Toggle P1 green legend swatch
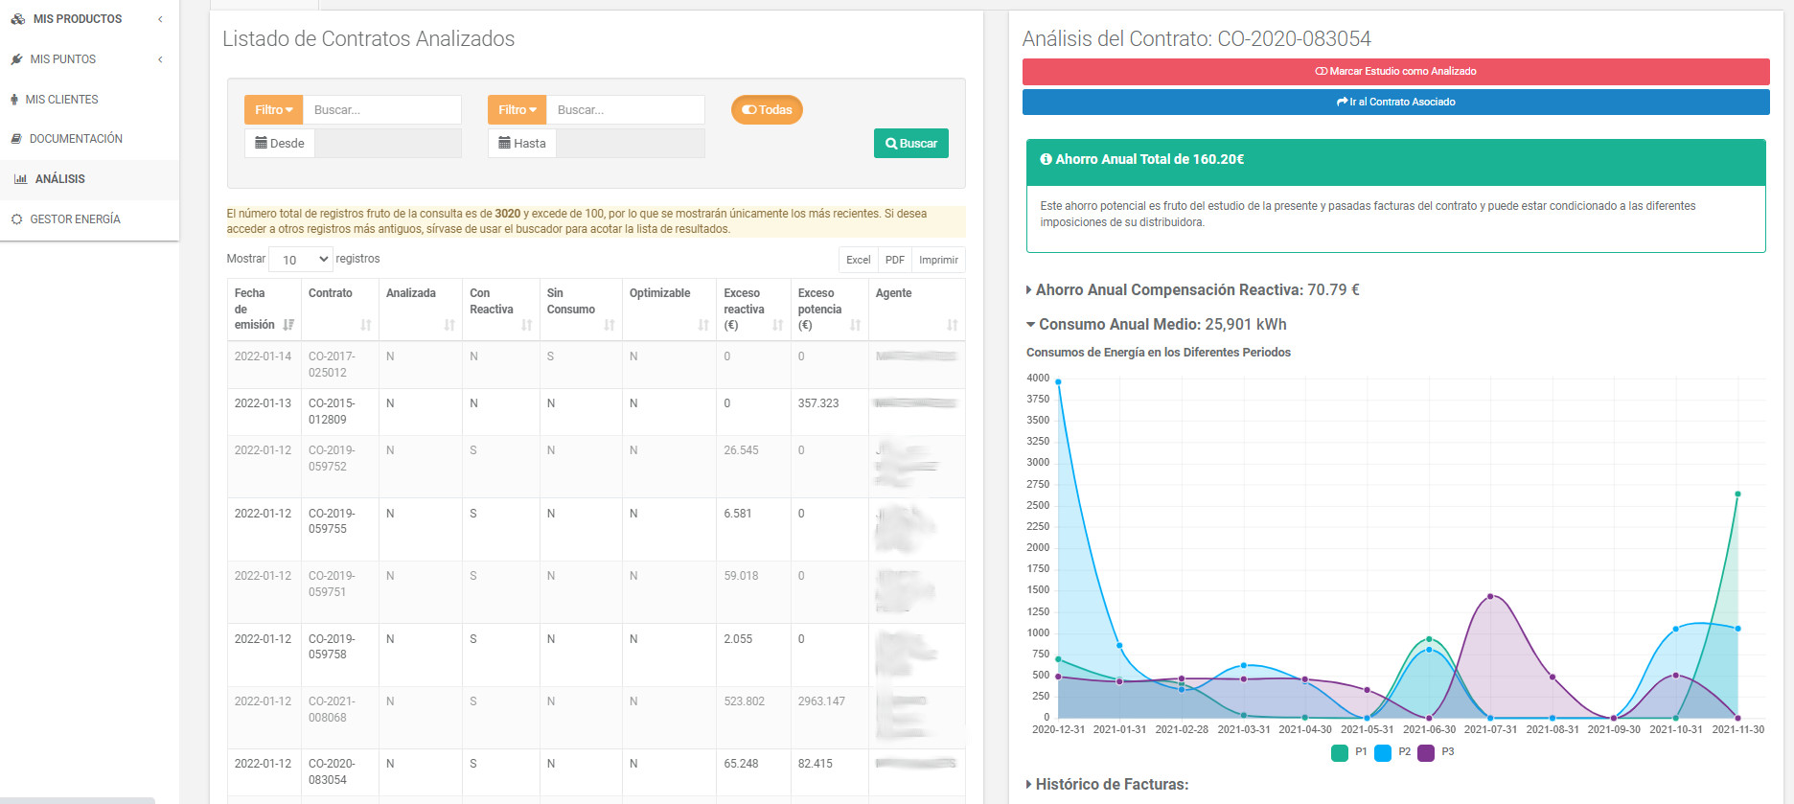Image resolution: width=1794 pixels, height=804 pixels. point(1339,753)
